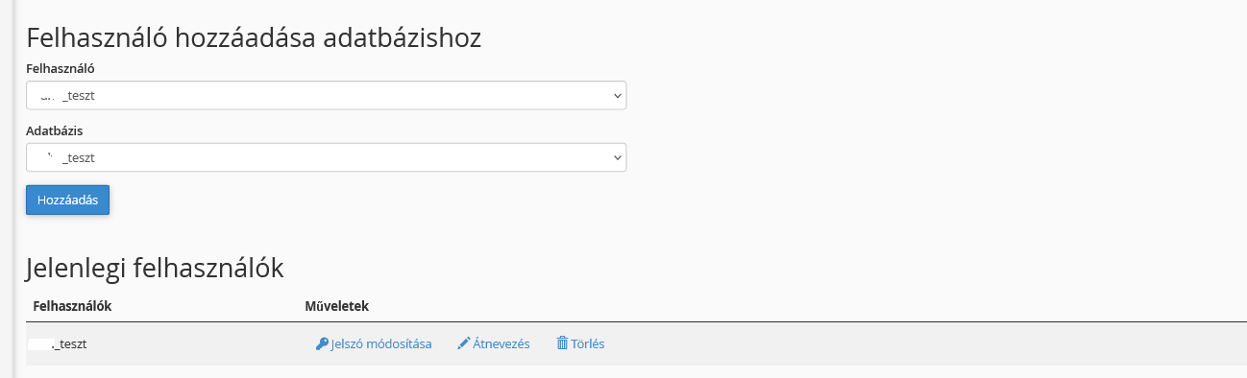Select the _teszt user row in the table
The image size is (1247, 378).
coord(636,343)
